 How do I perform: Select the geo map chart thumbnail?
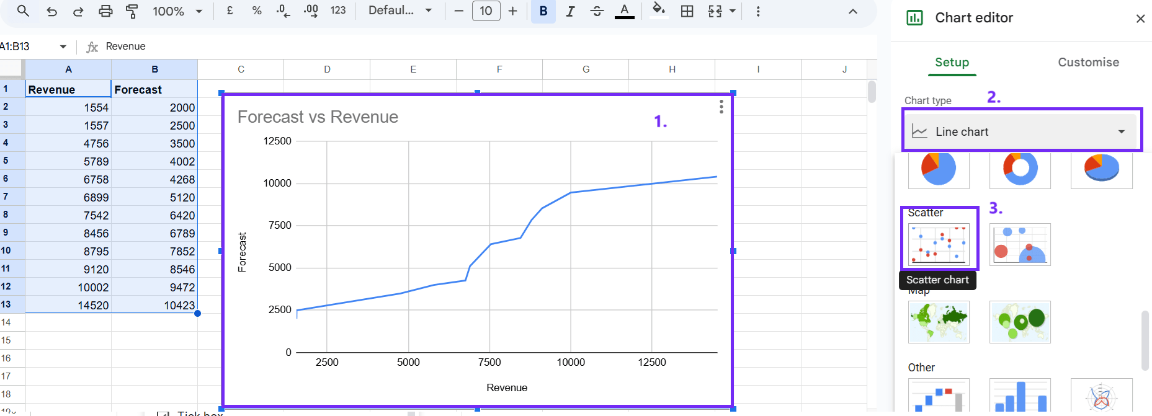(x=939, y=322)
